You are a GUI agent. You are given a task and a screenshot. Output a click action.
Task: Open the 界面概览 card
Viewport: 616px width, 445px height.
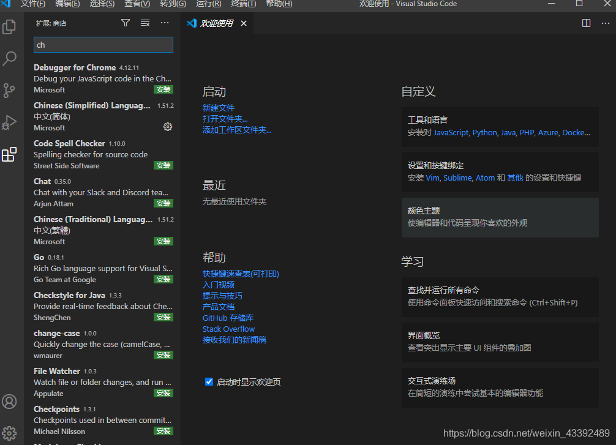(500, 342)
